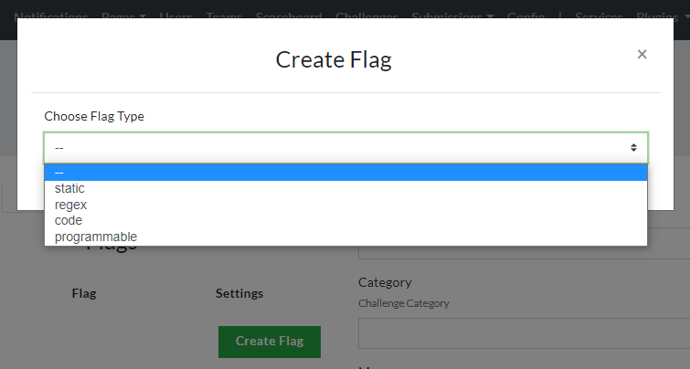This screenshot has width=690, height=369.
Task: Close the Create Flag dialog
Action: [x=642, y=55]
